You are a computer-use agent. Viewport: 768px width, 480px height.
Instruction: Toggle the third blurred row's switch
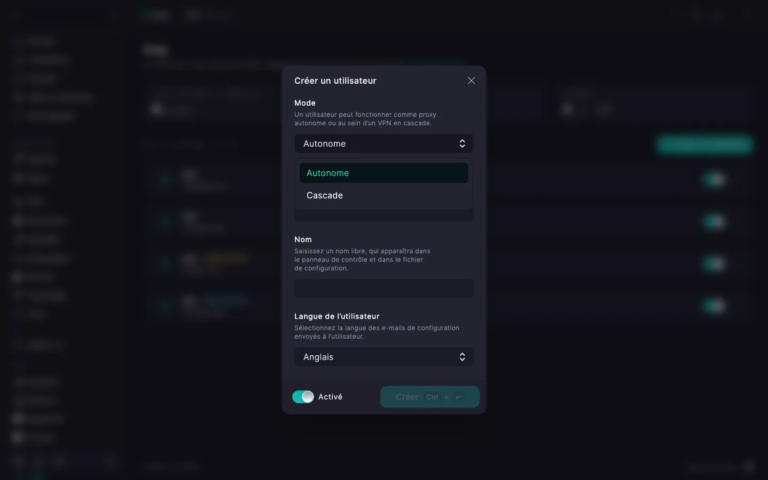coord(714,263)
